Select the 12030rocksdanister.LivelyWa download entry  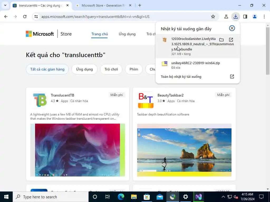click(198, 46)
